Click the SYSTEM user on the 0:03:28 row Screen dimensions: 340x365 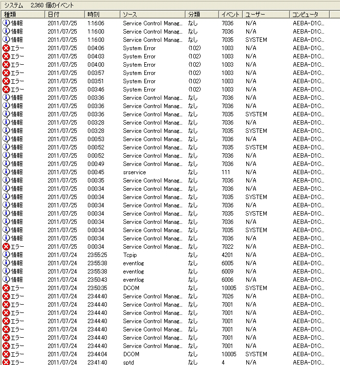256,130
